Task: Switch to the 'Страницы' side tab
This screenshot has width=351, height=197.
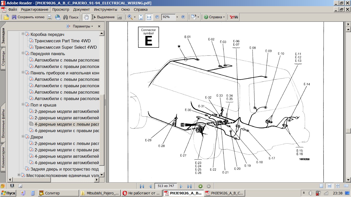Action: pos(3,59)
